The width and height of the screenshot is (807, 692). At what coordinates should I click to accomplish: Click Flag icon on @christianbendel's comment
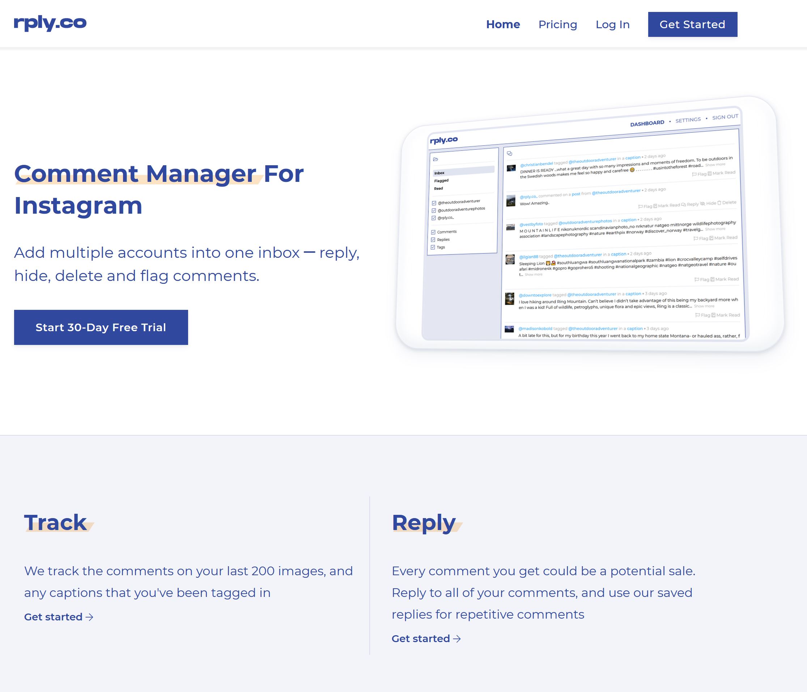pyautogui.click(x=694, y=174)
